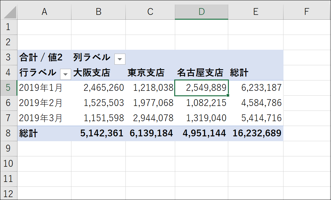Image resolution: width=331 pixels, height=200 pixels.
Task: Select column E header
Action: [x=256, y=12]
